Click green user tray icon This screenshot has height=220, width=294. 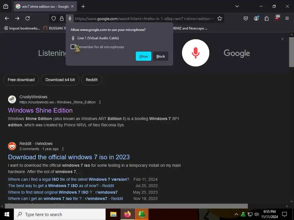tap(243, 214)
